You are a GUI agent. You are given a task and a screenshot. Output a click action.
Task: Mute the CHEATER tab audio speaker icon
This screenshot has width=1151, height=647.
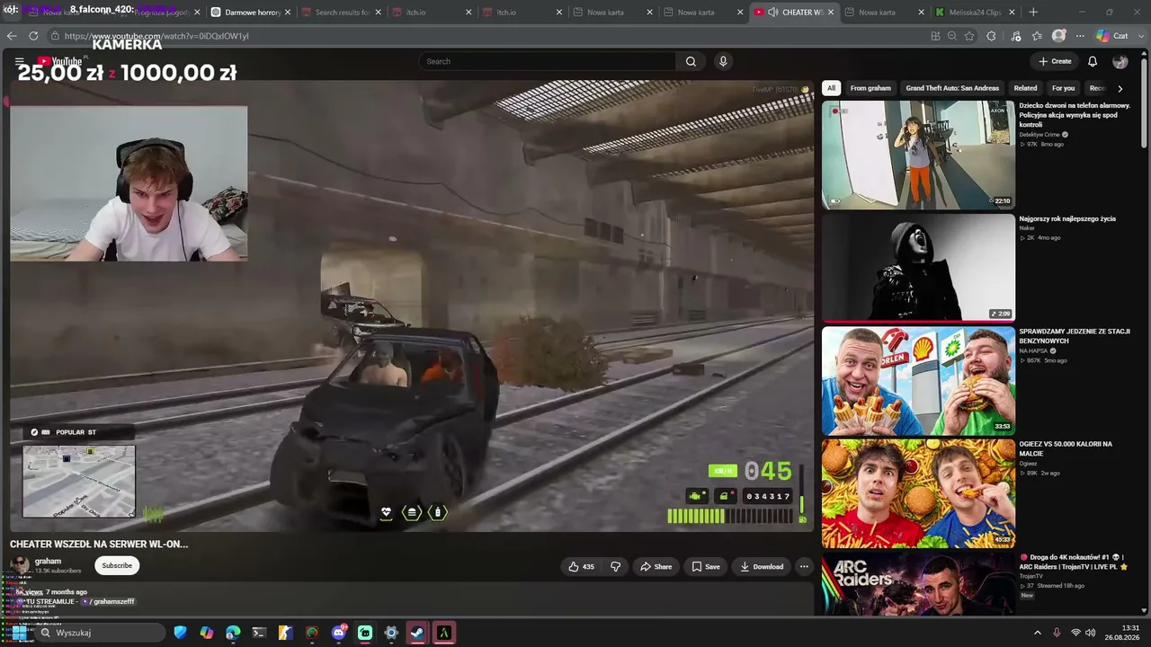point(772,13)
